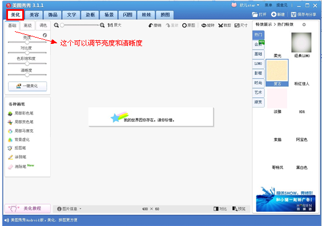Screen dimensions: 322x226
Task: Click 提意见 feedback link
Action: pos(282,5)
